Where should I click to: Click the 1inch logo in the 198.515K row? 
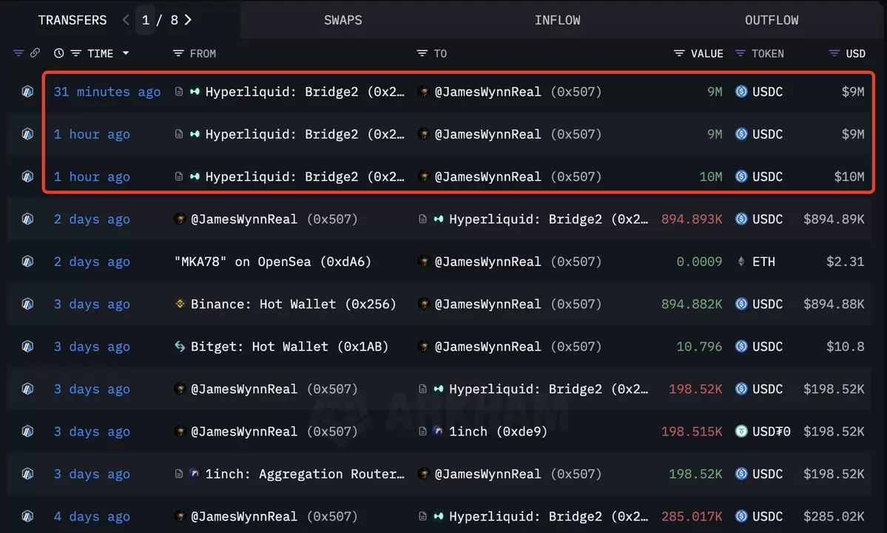[438, 431]
